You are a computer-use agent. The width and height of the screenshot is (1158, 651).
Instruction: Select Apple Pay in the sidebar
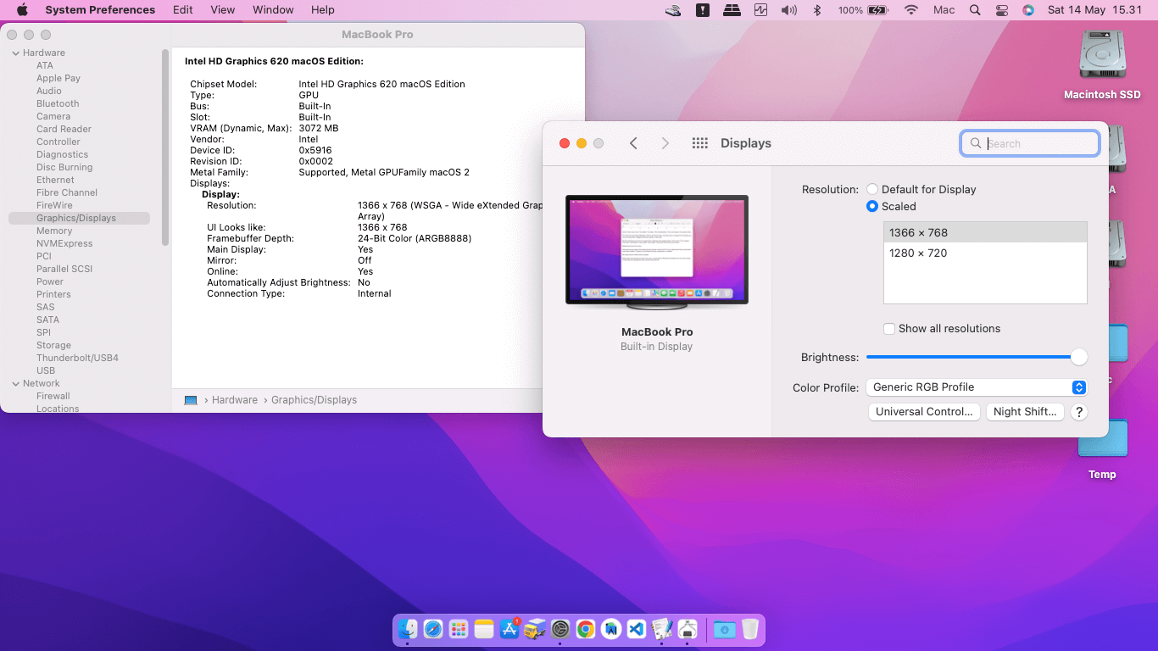point(58,78)
